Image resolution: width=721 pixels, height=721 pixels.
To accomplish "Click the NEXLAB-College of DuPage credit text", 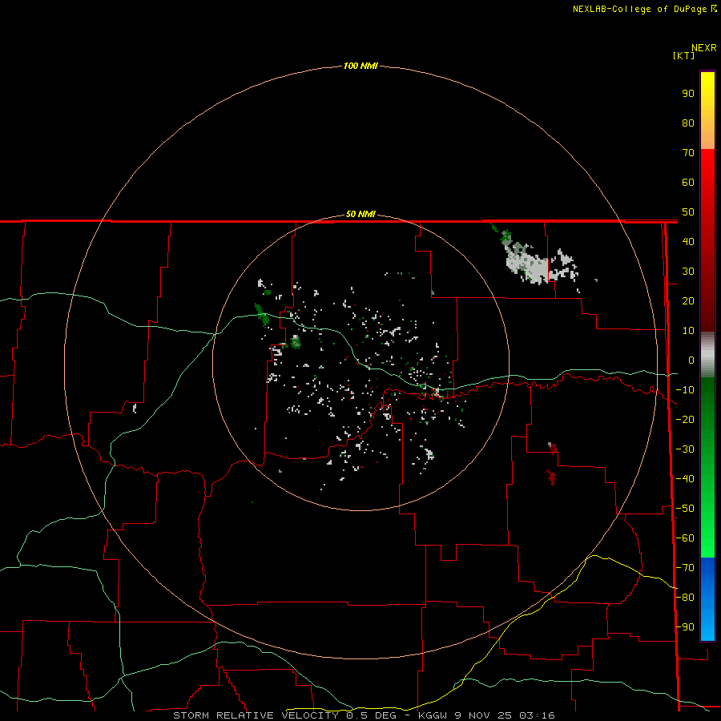I will pyautogui.click(x=639, y=9).
